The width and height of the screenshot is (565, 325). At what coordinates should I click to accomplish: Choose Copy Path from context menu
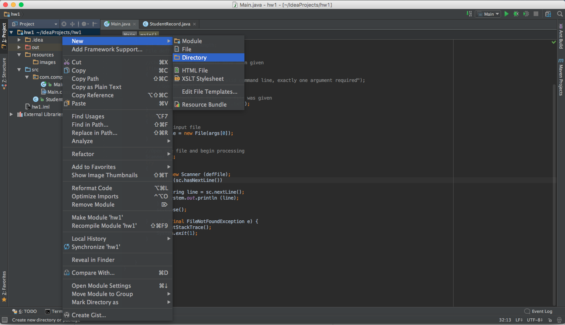coord(117,79)
